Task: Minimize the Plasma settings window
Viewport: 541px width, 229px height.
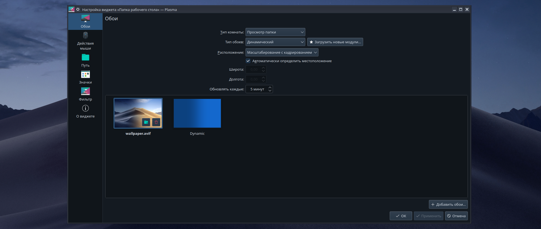Action: [x=454, y=10]
